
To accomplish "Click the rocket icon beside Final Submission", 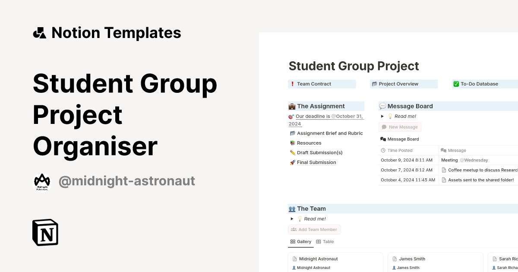I will click(x=292, y=162).
